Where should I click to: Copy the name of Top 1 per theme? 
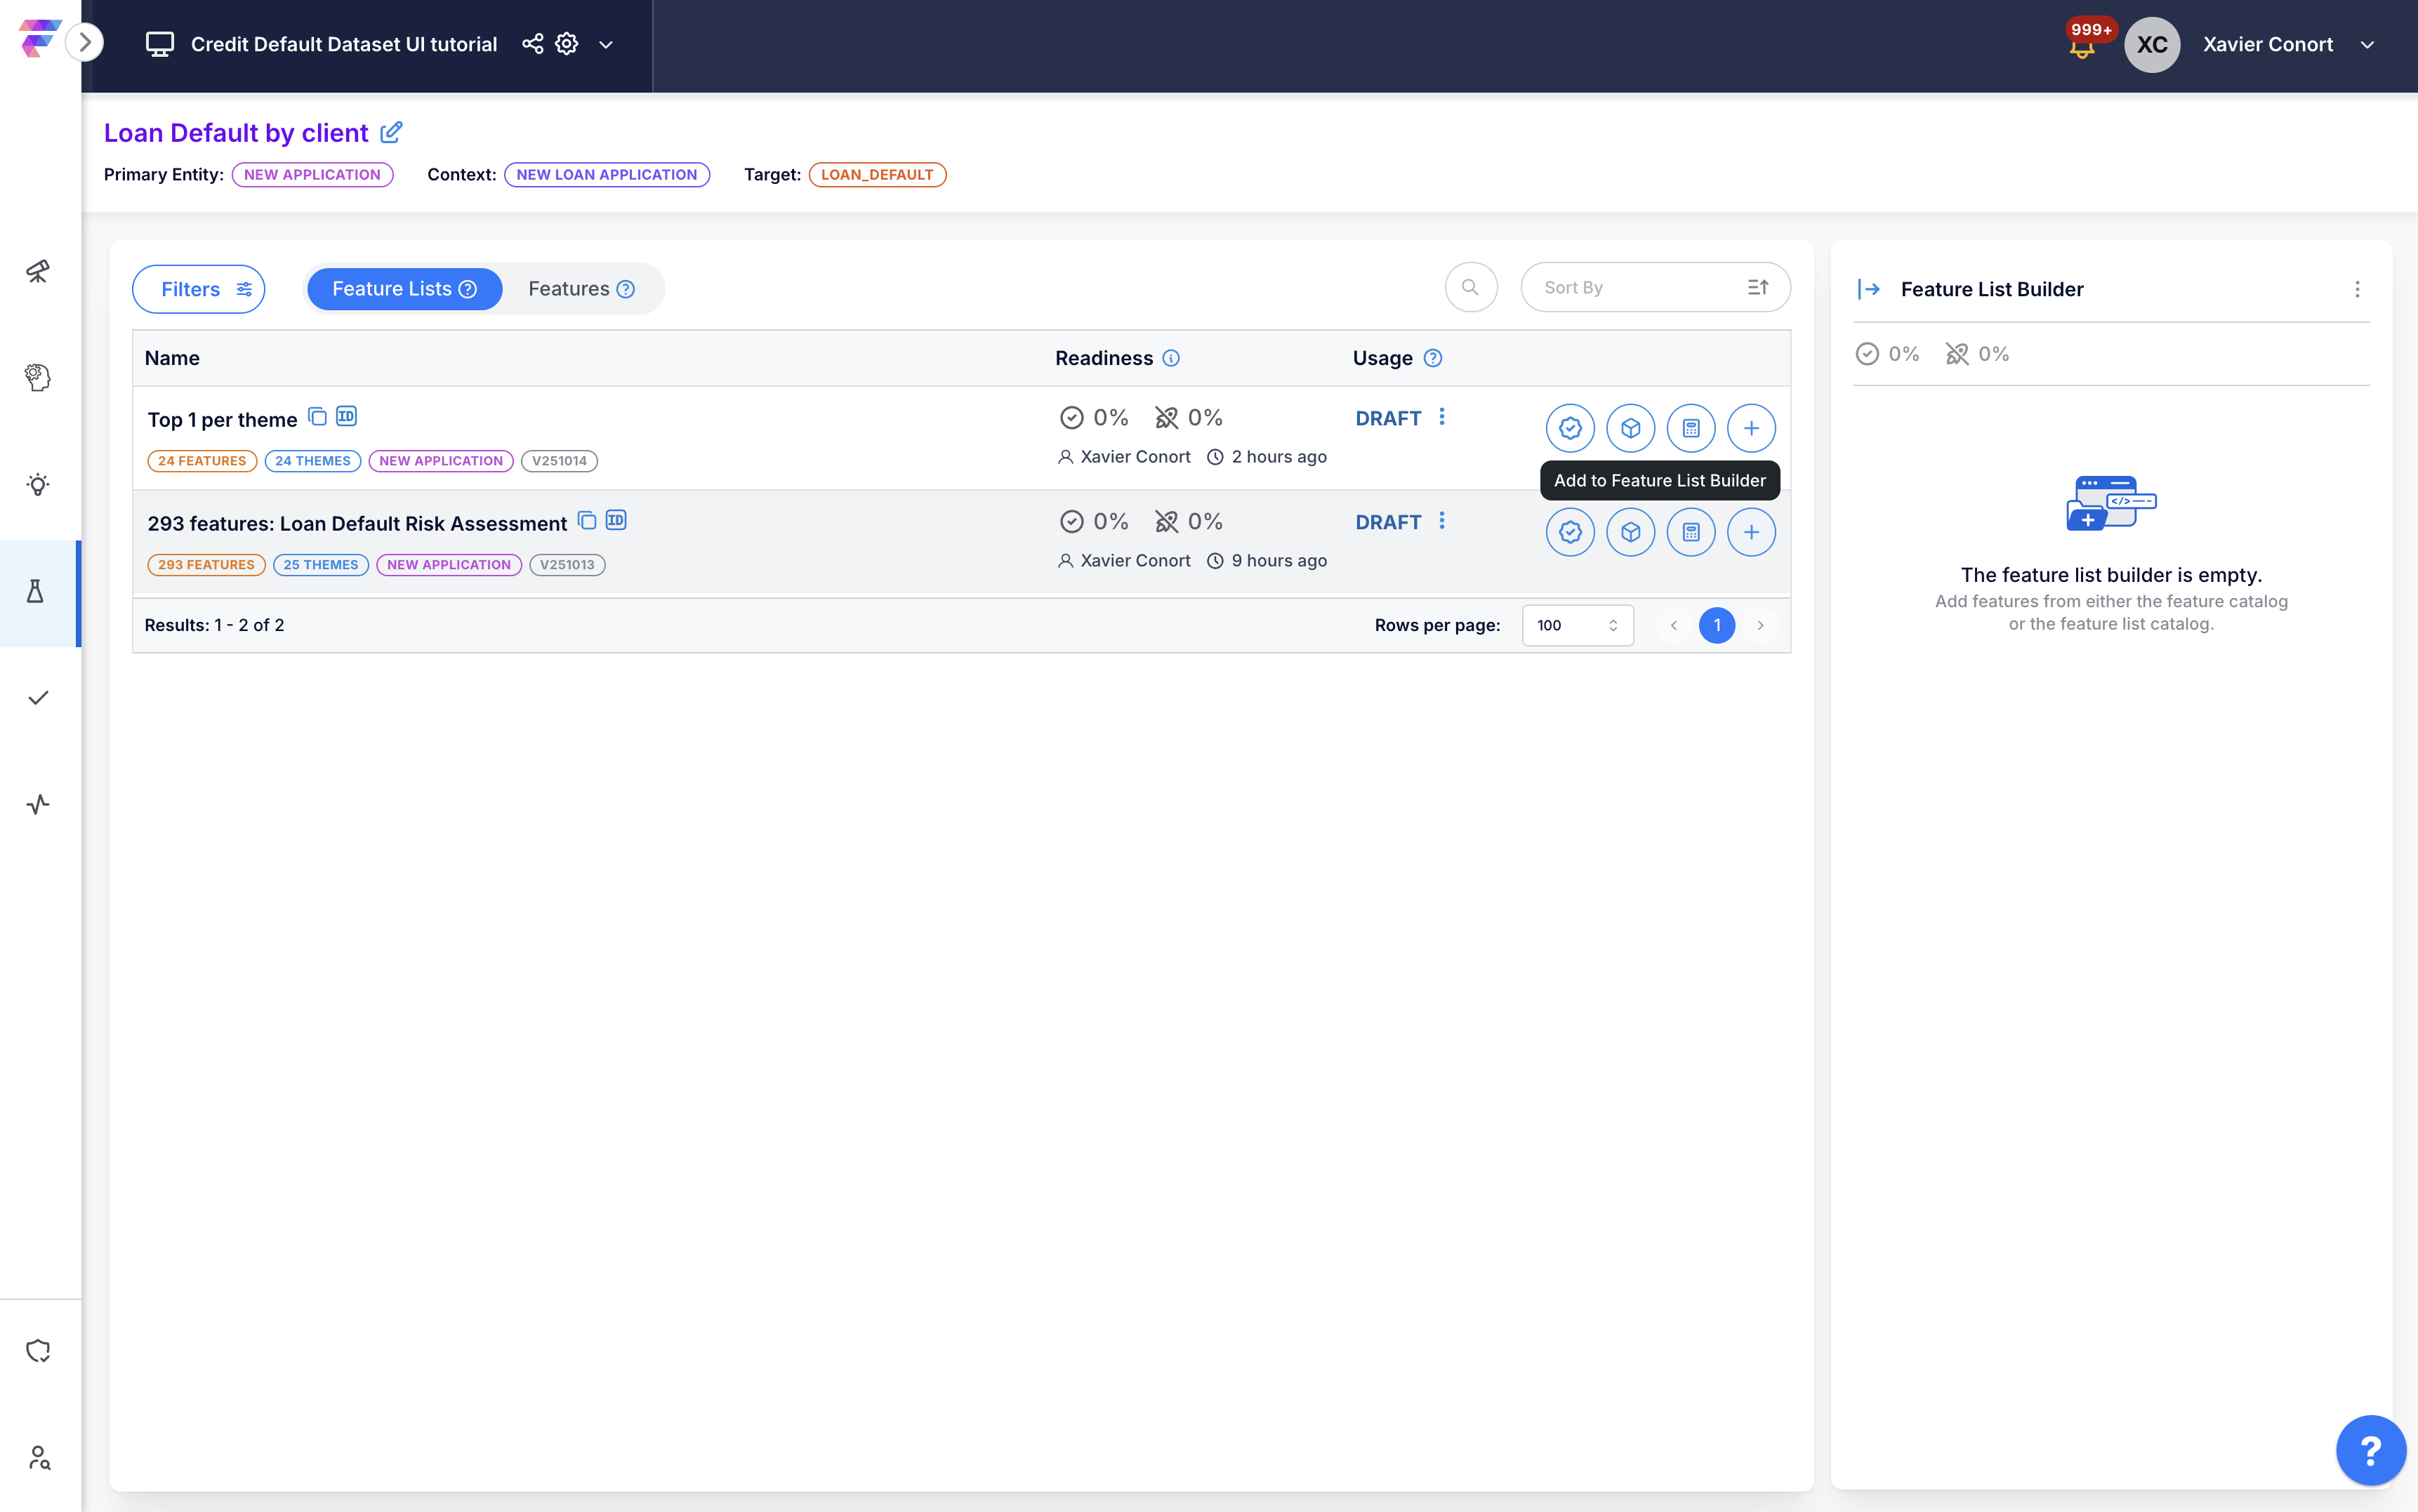[x=317, y=417]
